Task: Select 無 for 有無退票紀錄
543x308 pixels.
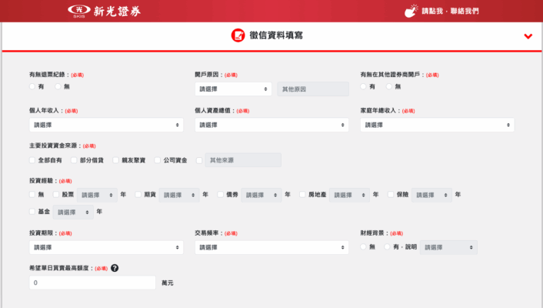Action: coord(58,86)
